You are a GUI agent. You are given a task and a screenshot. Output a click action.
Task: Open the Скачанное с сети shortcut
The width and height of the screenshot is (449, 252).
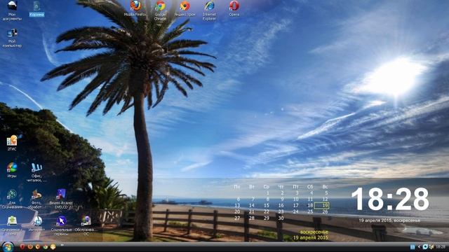pos(12,226)
